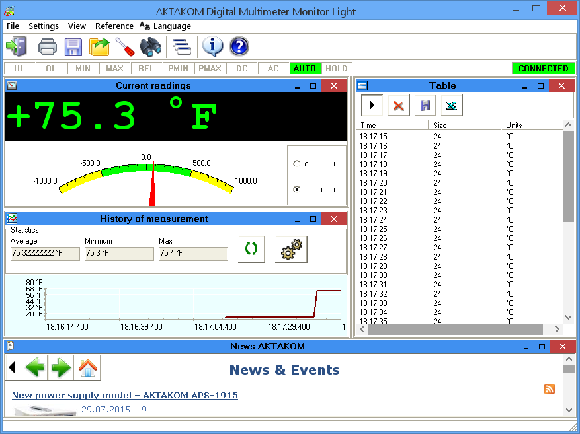Click the Average value field
Screen dimensions: 580x434
click(x=45, y=254)
